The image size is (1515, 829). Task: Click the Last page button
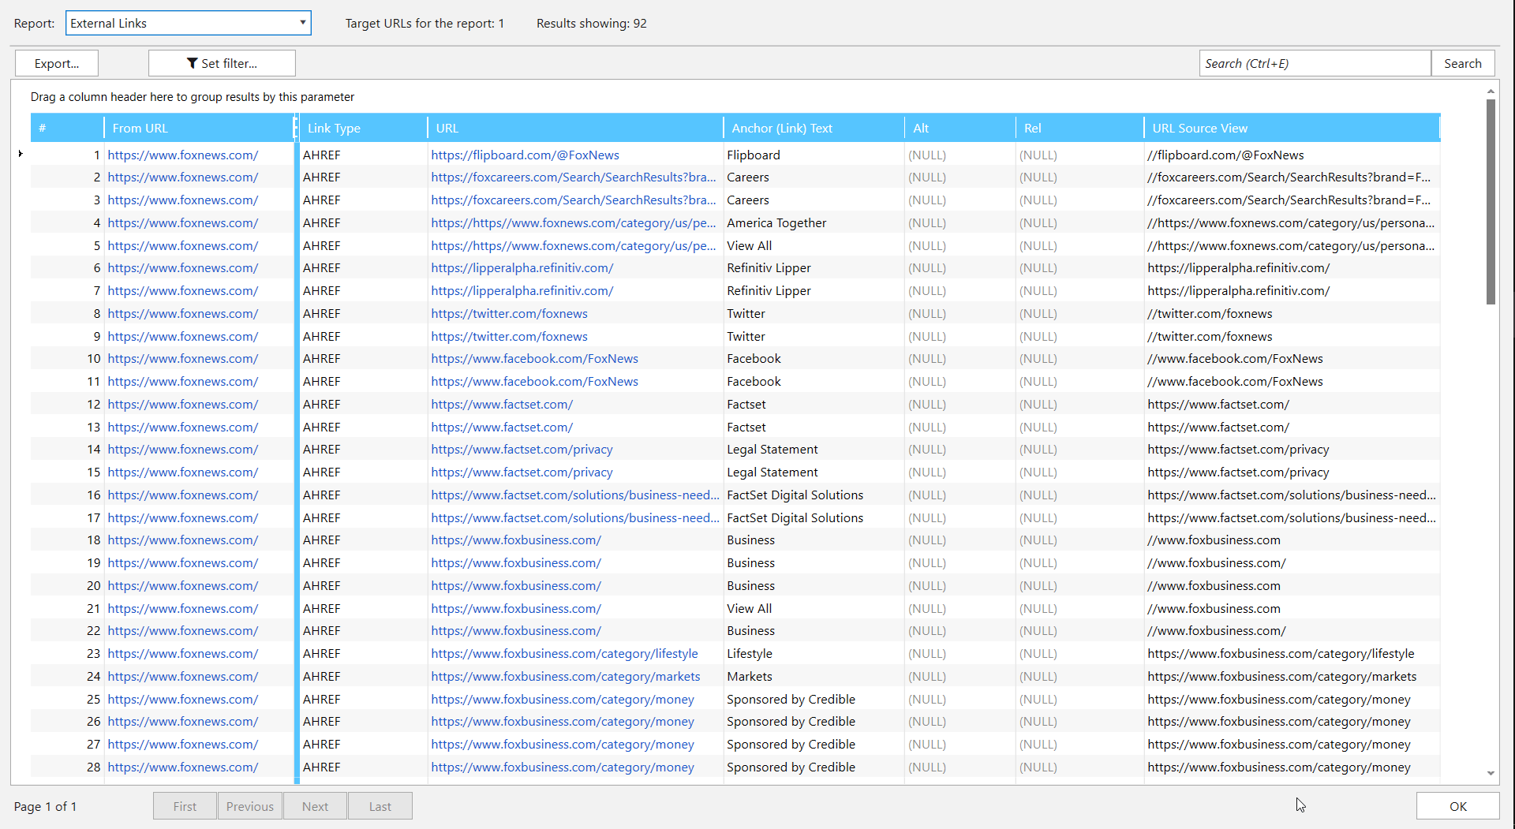[380, 806]
